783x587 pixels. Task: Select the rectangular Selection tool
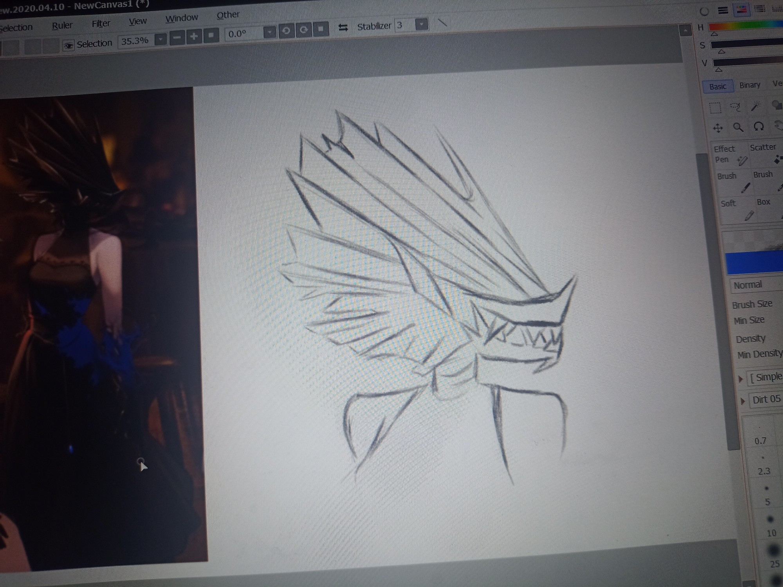point(715,108)
